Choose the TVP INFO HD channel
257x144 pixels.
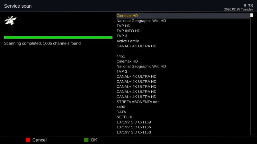click(x=128, y=31)
